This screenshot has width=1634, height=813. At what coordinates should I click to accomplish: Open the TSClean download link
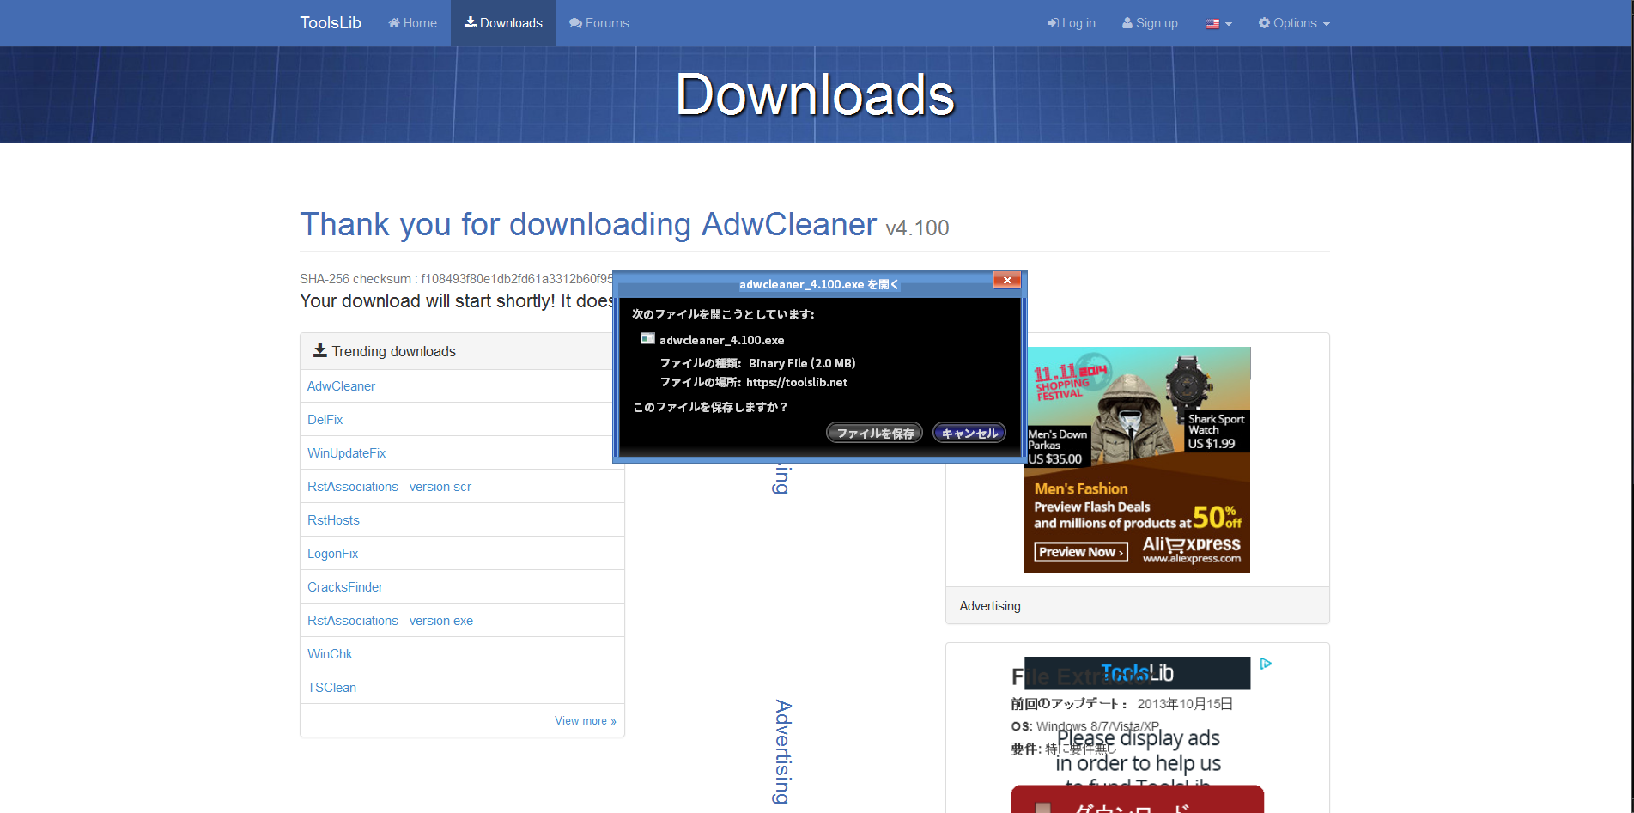click(331, 688)
